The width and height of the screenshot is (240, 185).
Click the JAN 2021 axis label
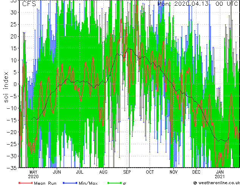coord(220,174)
